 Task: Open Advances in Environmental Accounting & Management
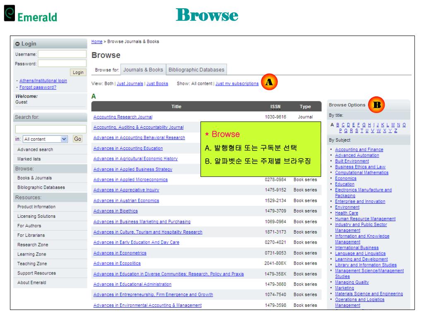(147, 305)
